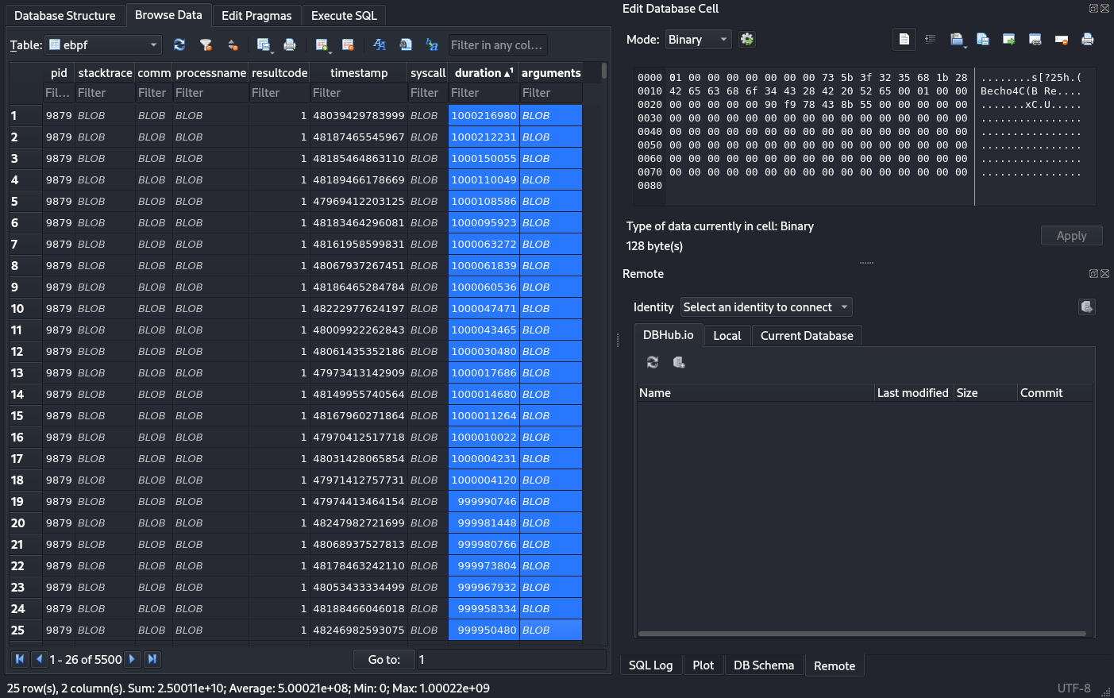Toggle word wrap in the cell editor
Screen dimensions: 1114x698
pos(931,39)
